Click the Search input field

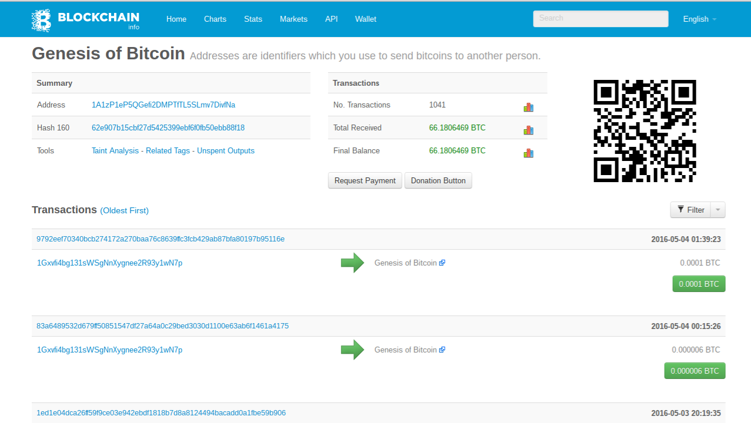click(x=600, y=19)
